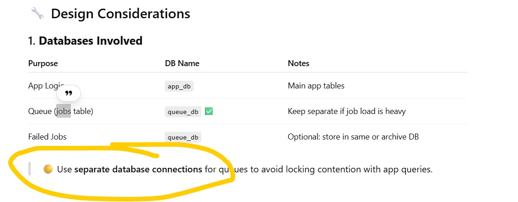Screen dimensions: 518x202
Task: Click the 'Main app tables' note
Action: pyautogui.click(x=316, y=86)
